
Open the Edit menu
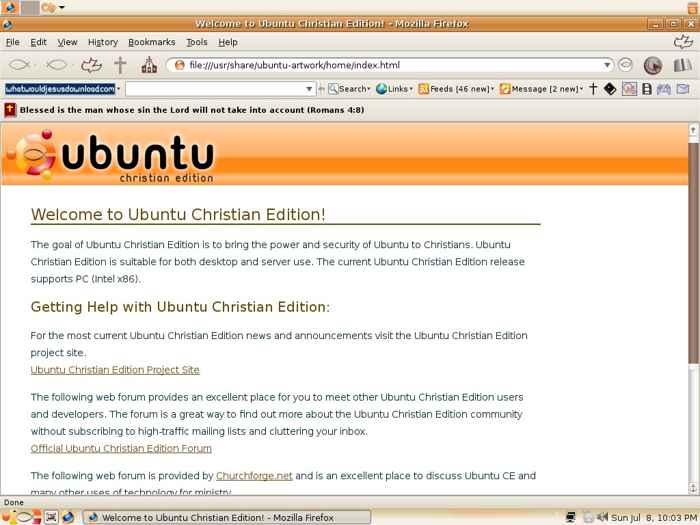click(38, 42)
